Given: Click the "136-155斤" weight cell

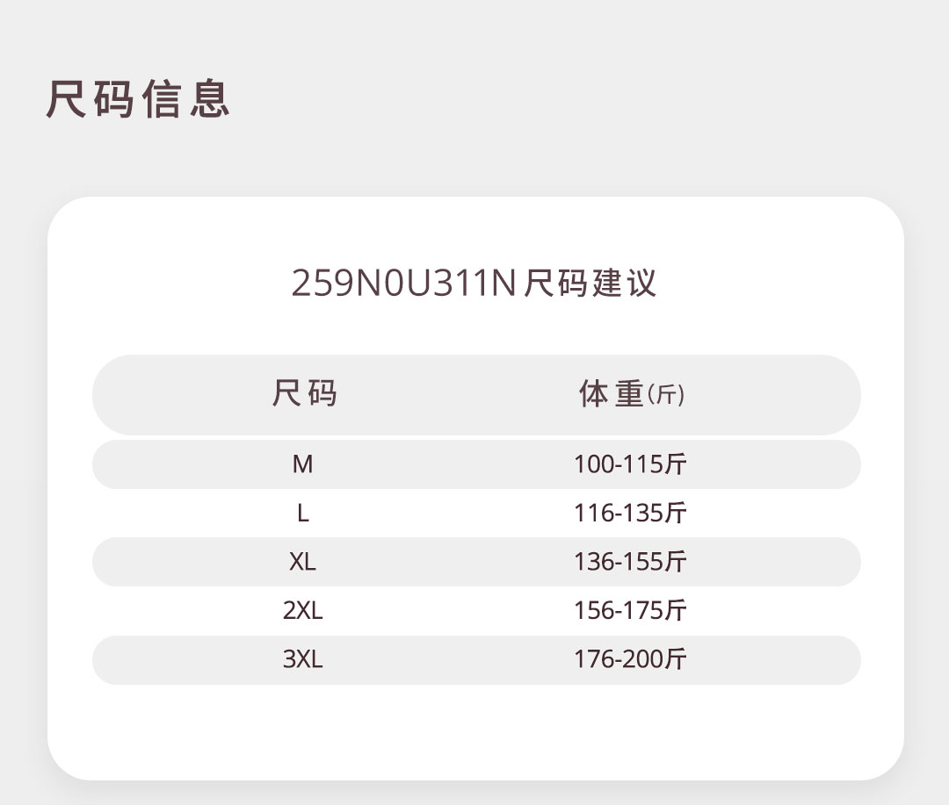Looking at the screenshot, I should pos(629,562).
